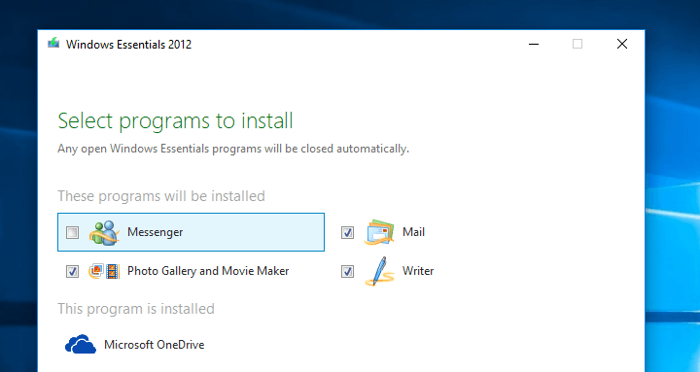Select the Mail label text
Viewport: 700px width, 372px height.
413,232
